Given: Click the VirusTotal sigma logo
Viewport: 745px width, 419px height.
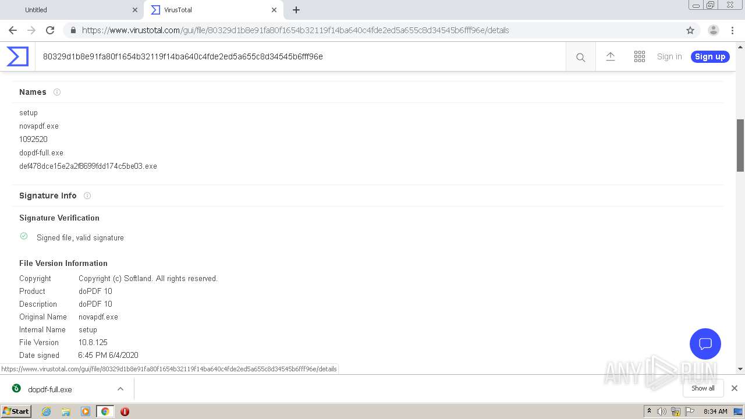Looking at the screenshot, I should tap(17, 56).
